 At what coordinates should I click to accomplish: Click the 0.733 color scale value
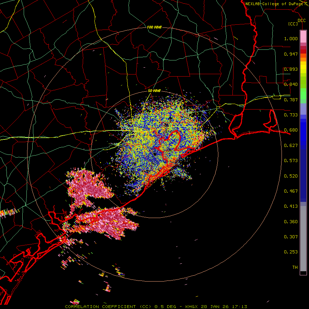(x=291, y=115)
